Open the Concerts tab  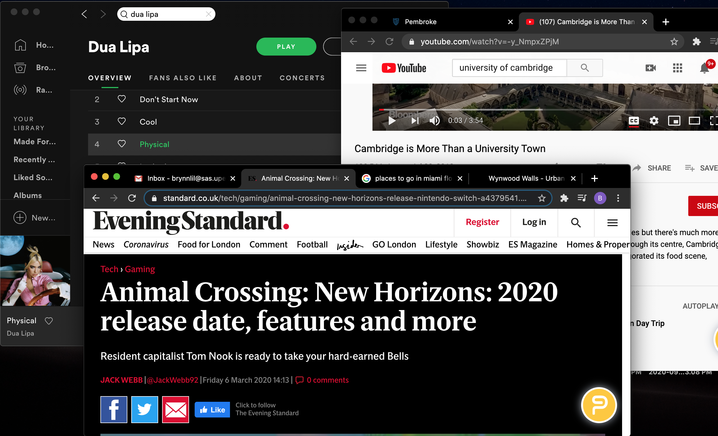coord(302,78)
